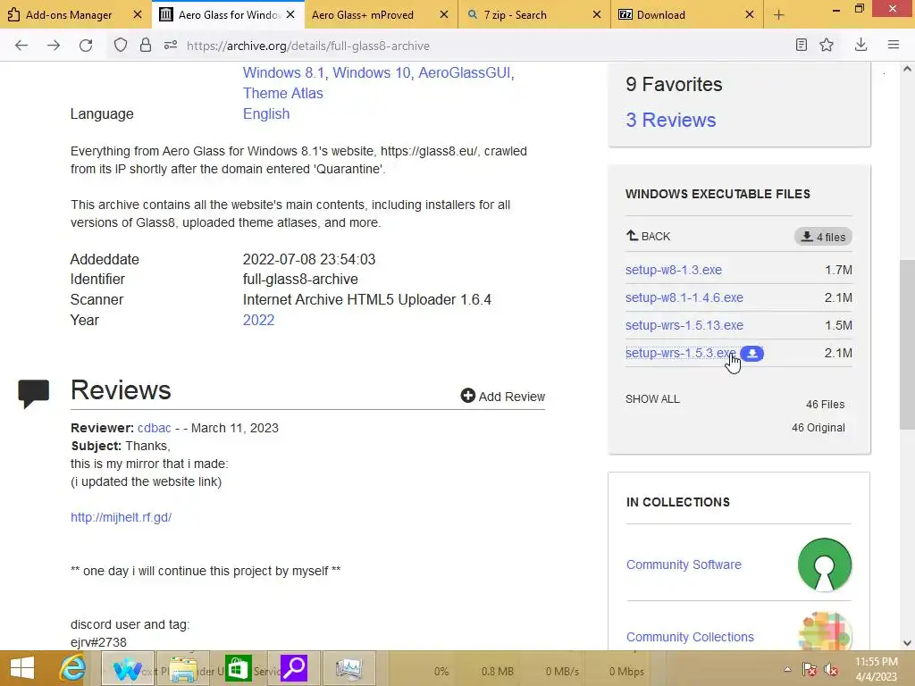Open the Windows Store taskbar icon
This screenshot has width=915, height=686.
[238, 668]
